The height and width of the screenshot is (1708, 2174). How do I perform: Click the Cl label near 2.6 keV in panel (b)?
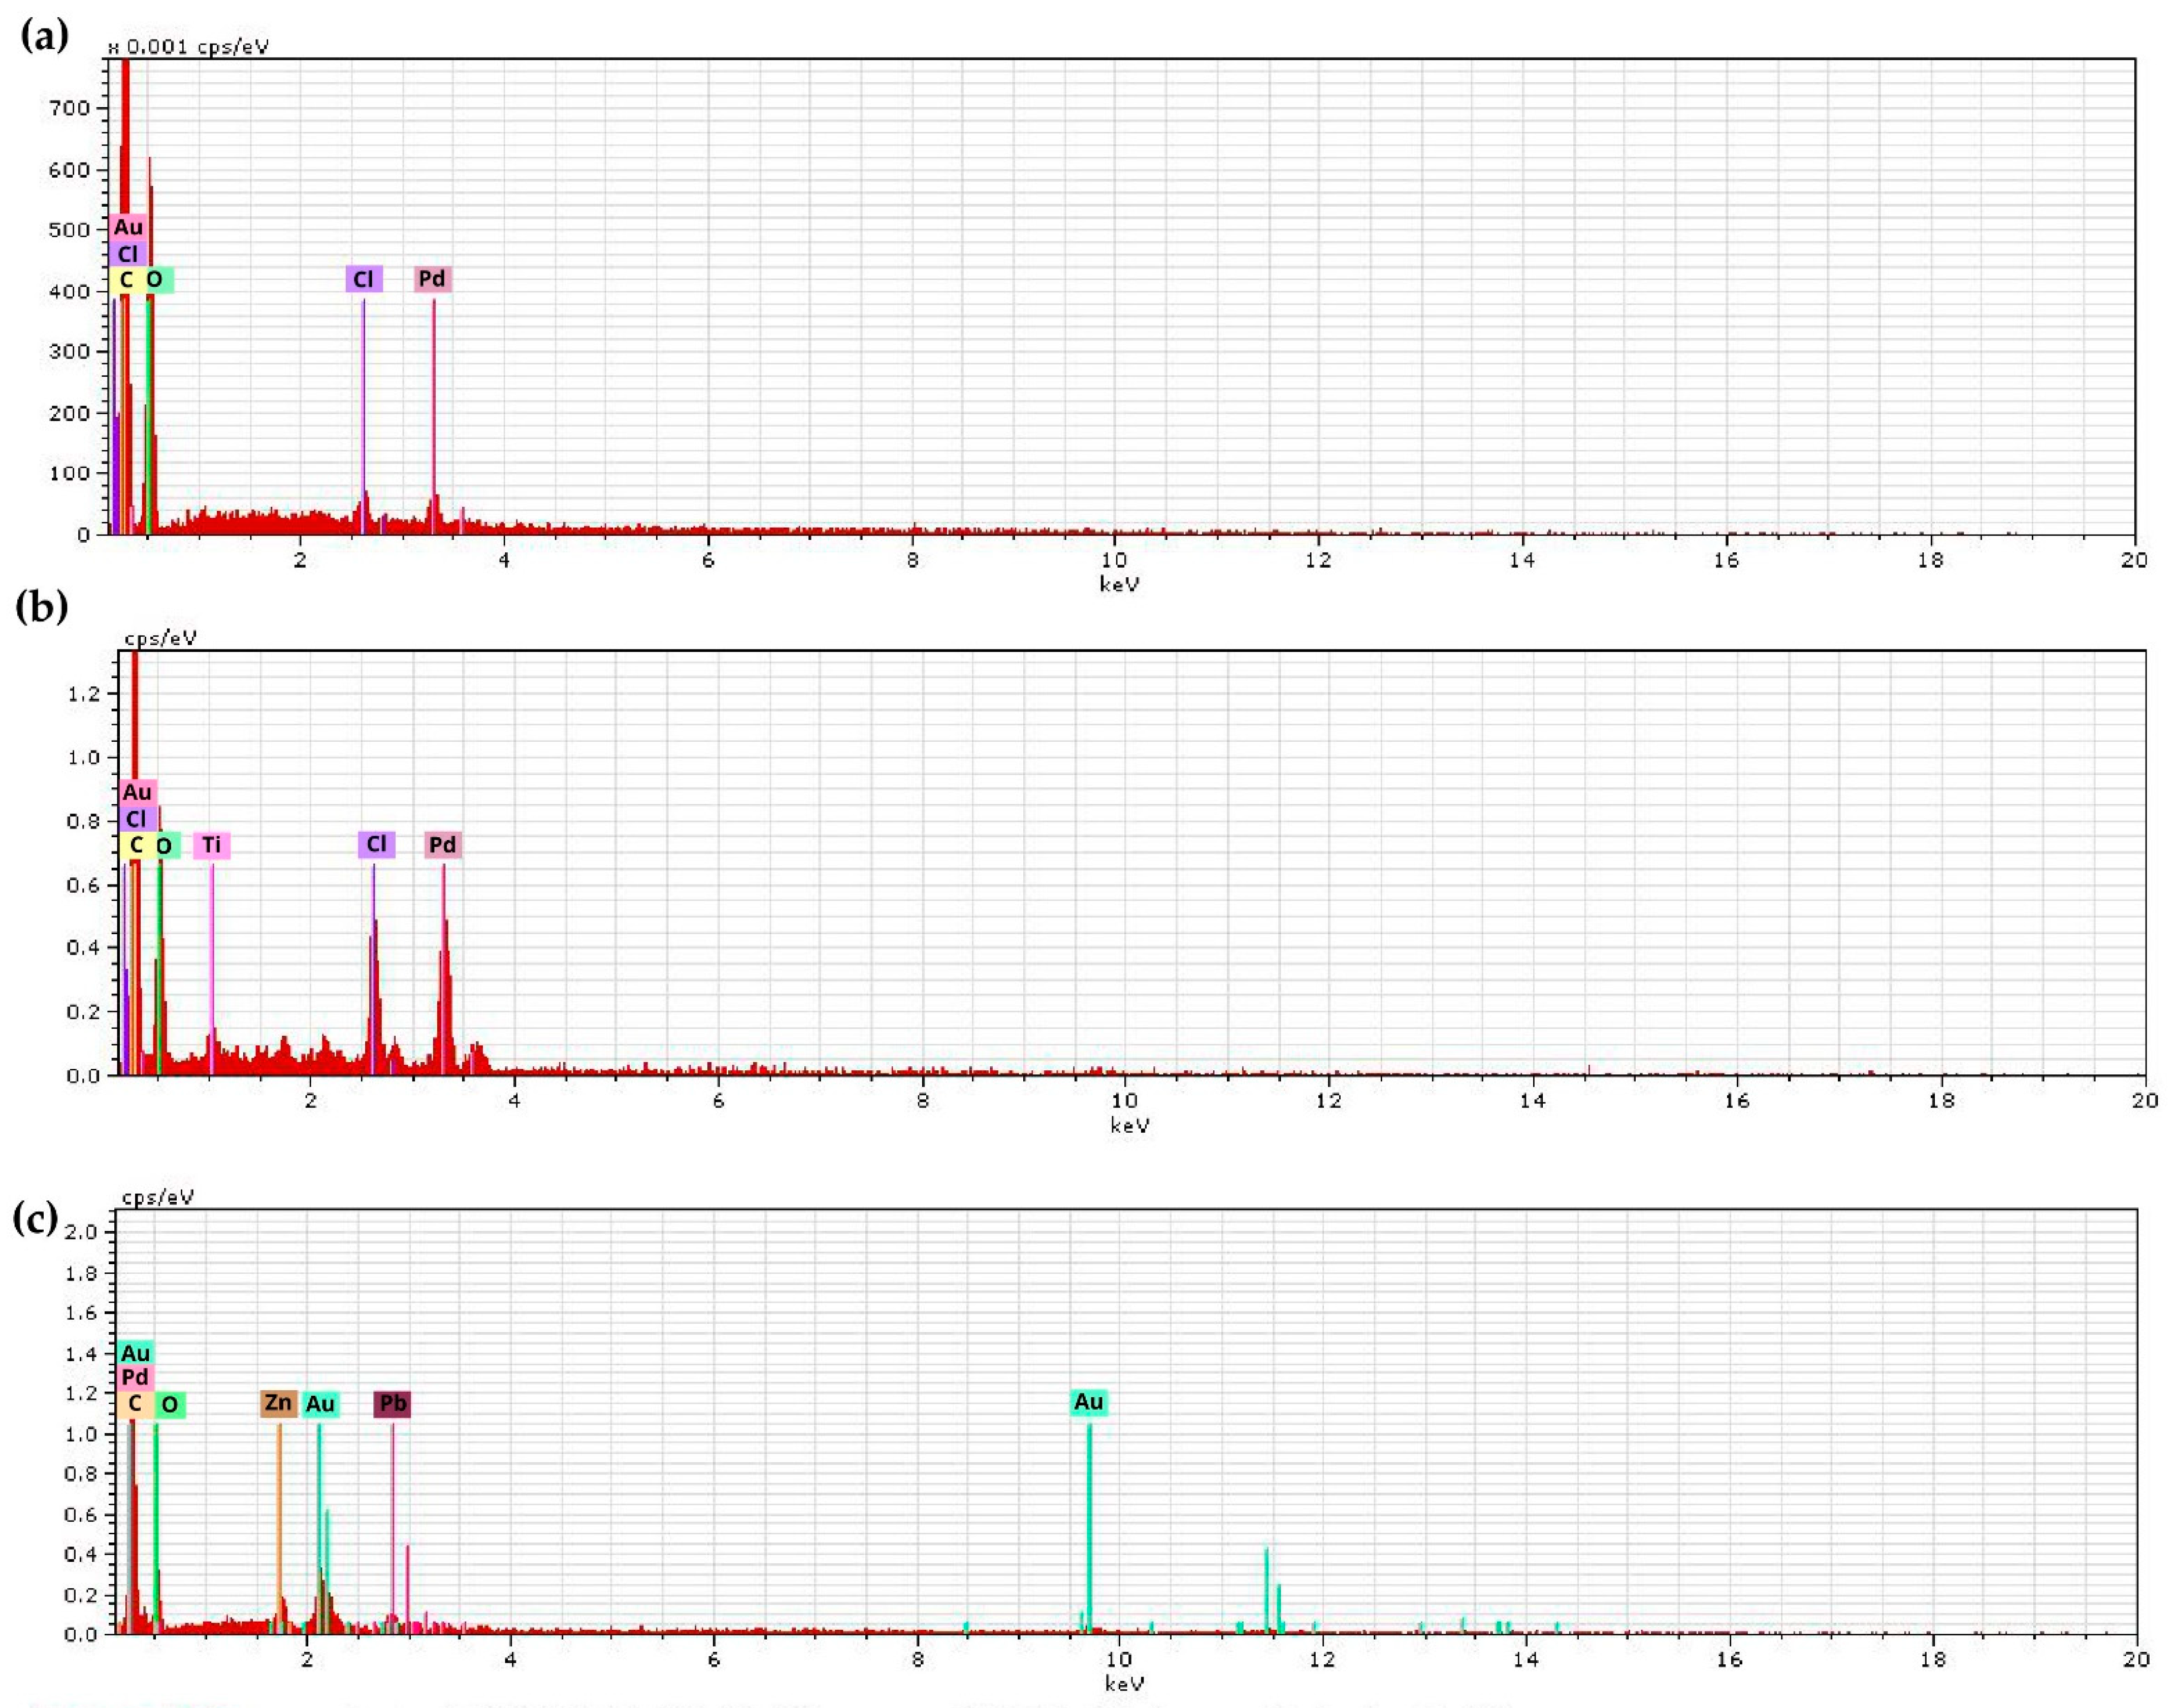376,844
